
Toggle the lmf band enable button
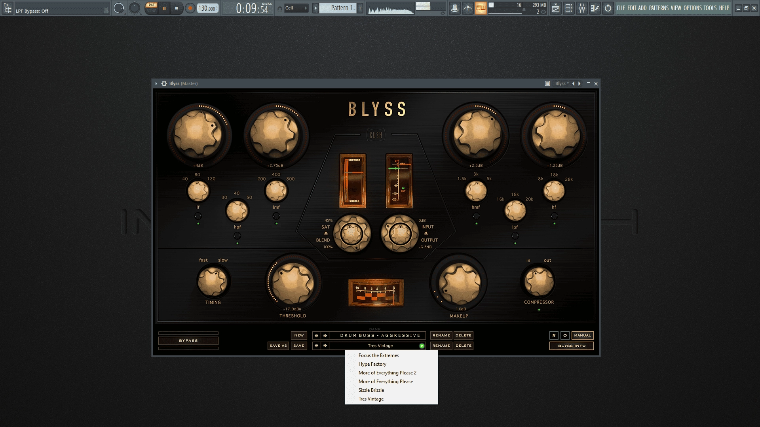coord(276,216)
